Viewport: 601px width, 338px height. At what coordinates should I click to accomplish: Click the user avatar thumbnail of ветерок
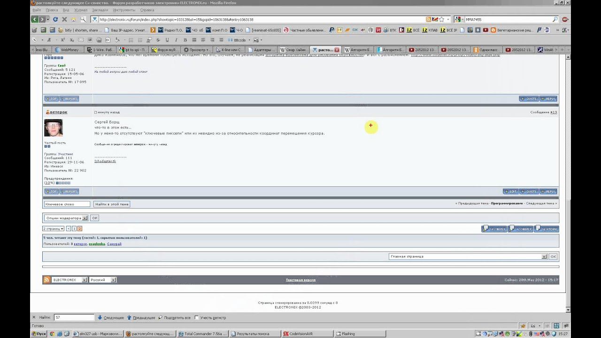53,128
